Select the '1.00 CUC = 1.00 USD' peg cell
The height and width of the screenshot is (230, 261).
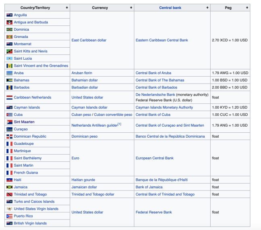(x=230, y=115)
